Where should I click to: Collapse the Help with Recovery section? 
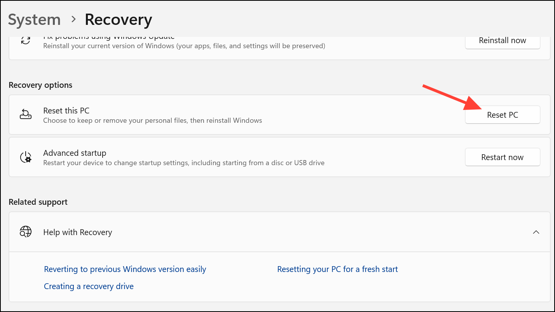(x=536, y=232)
